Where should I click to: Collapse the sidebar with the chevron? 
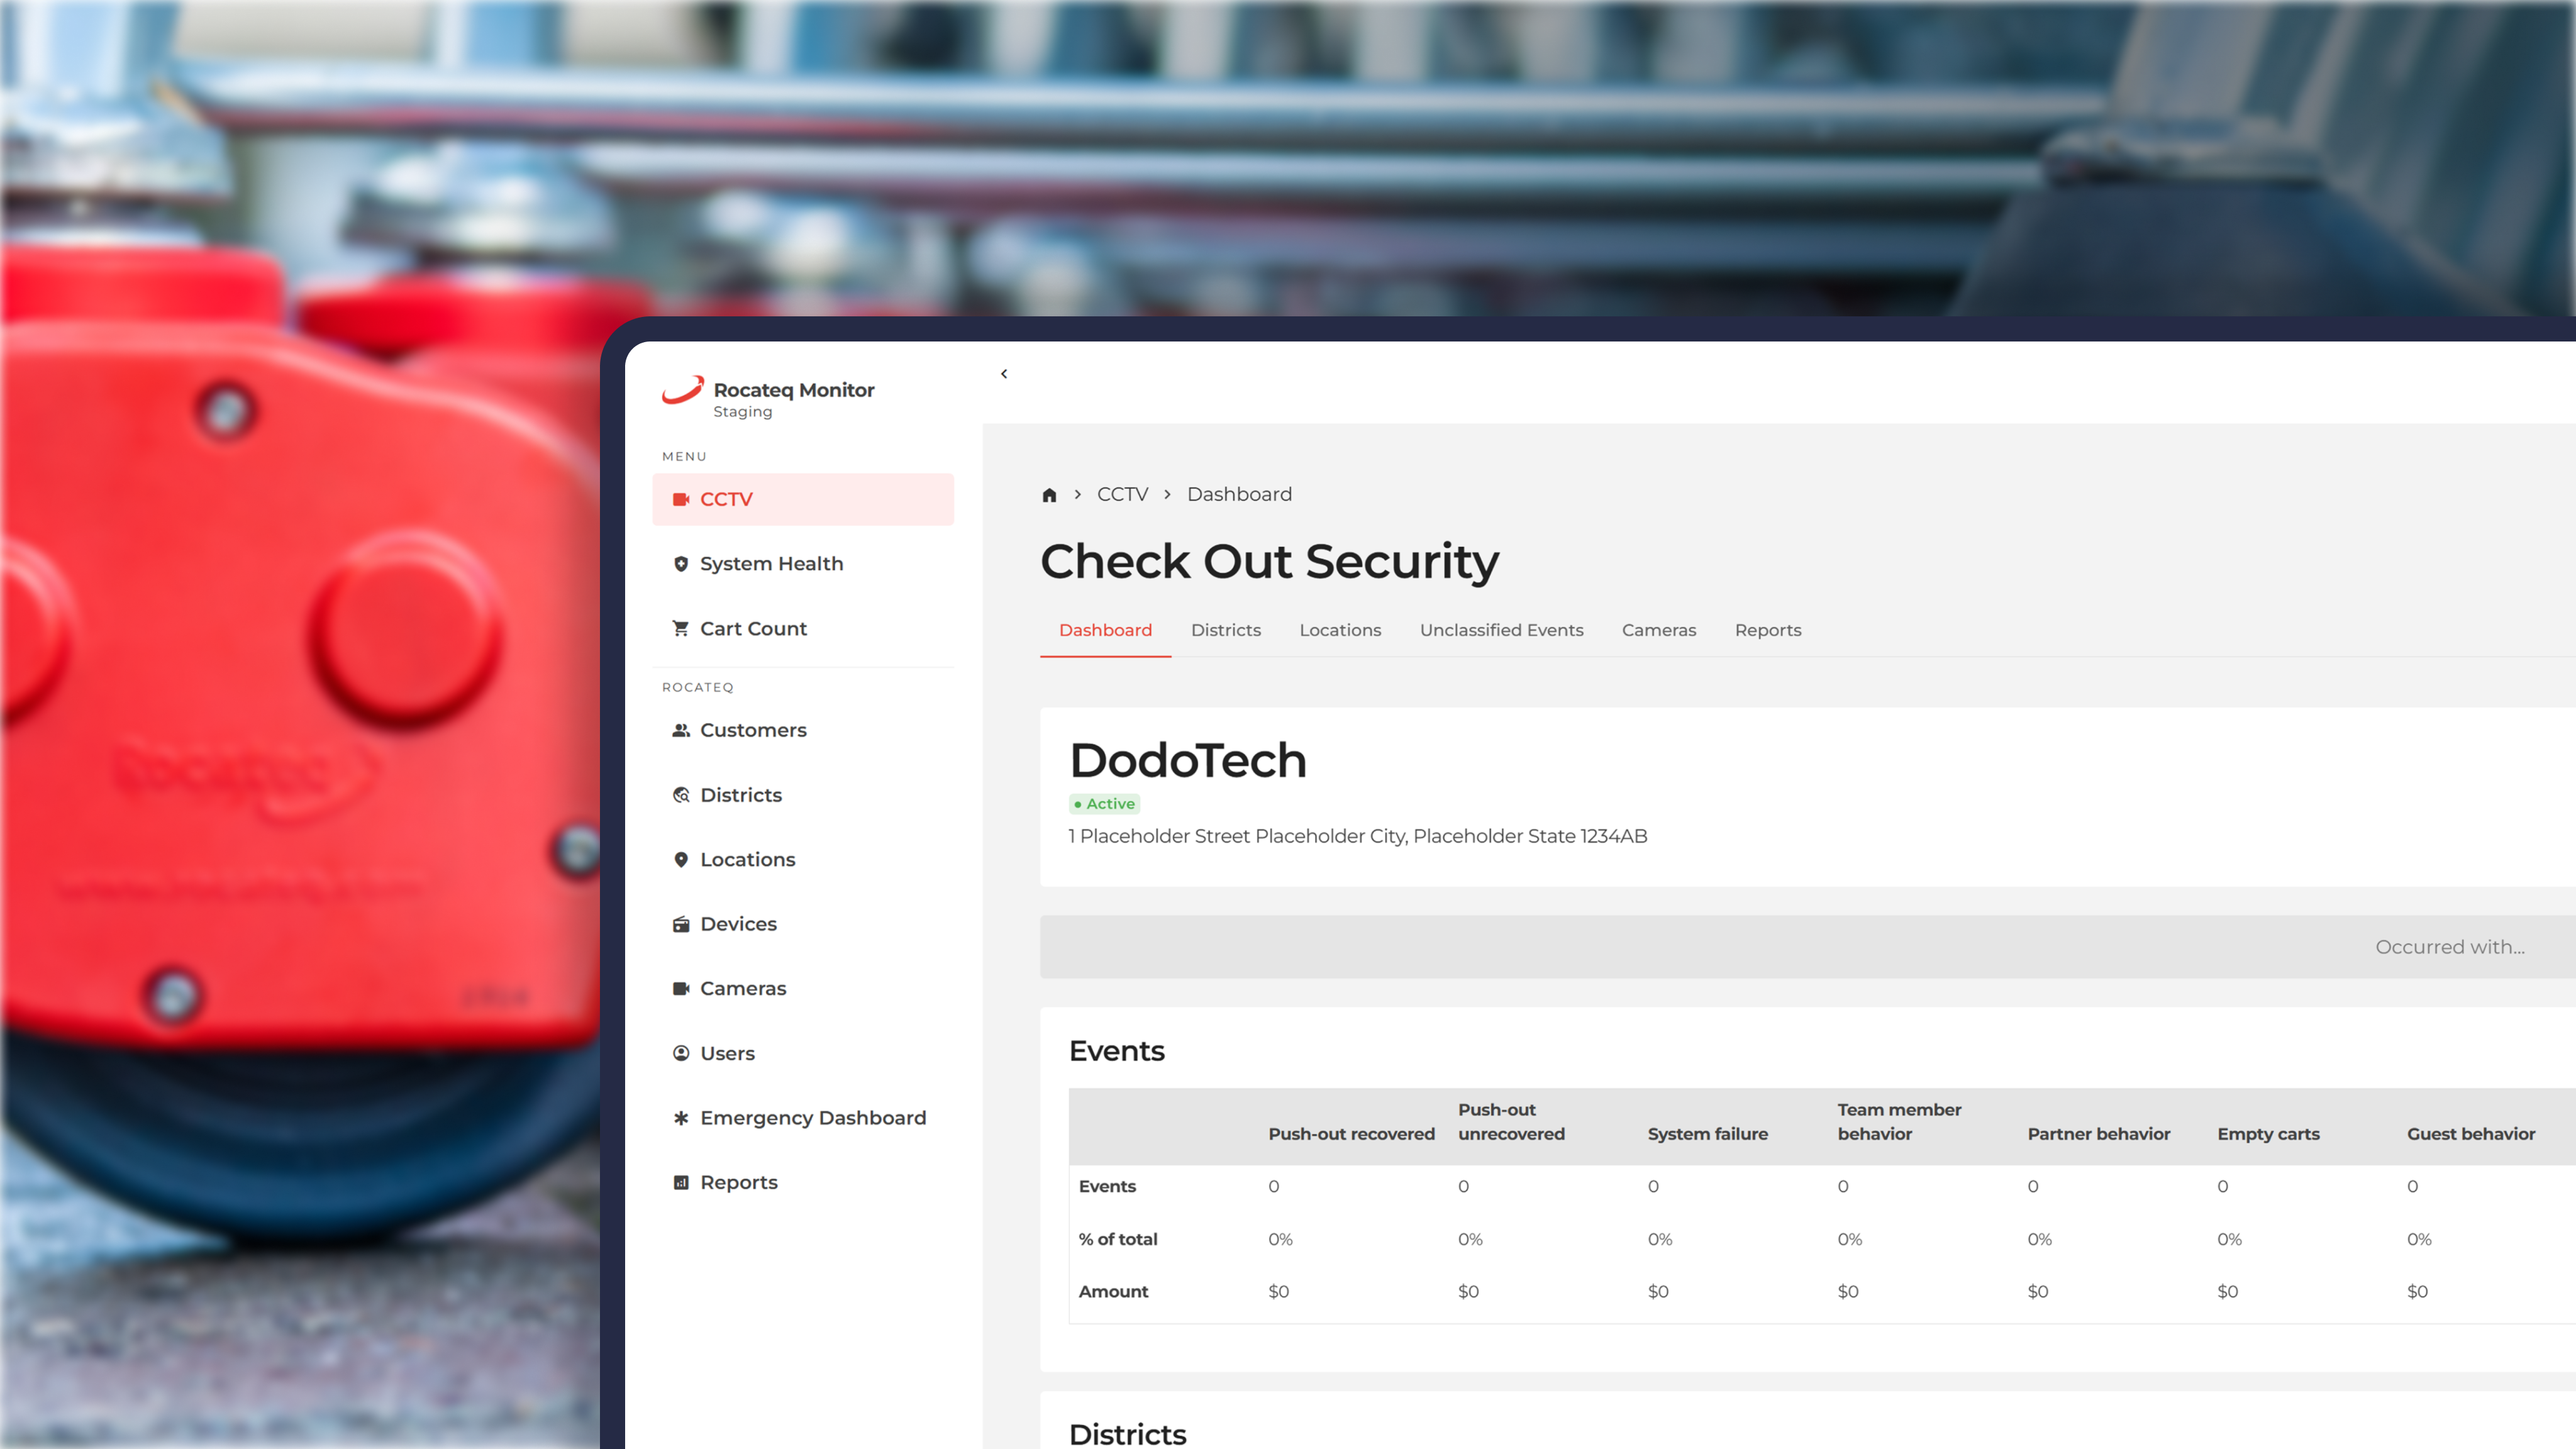click(x=1004, y=374)
